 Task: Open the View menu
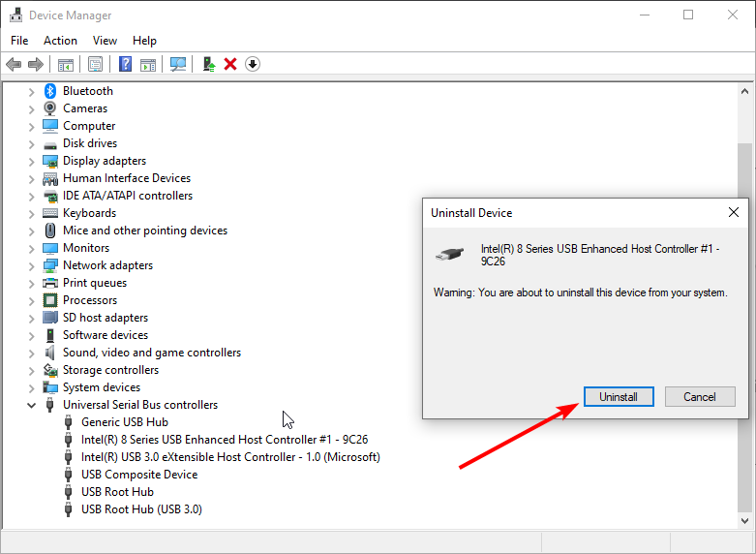(105, 41)
